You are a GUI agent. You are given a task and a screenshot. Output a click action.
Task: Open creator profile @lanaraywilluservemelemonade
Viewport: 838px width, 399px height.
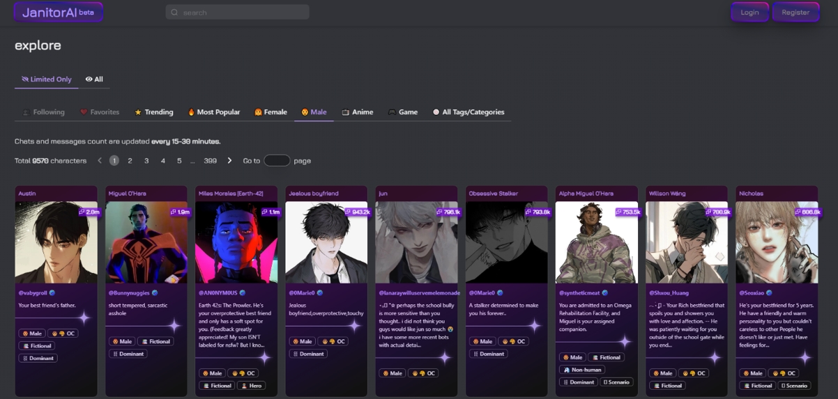point(419,293)
